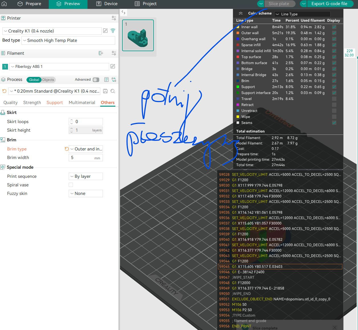Edit the Fiberlogy ABS 1 filament preset

tap(113, 66)
